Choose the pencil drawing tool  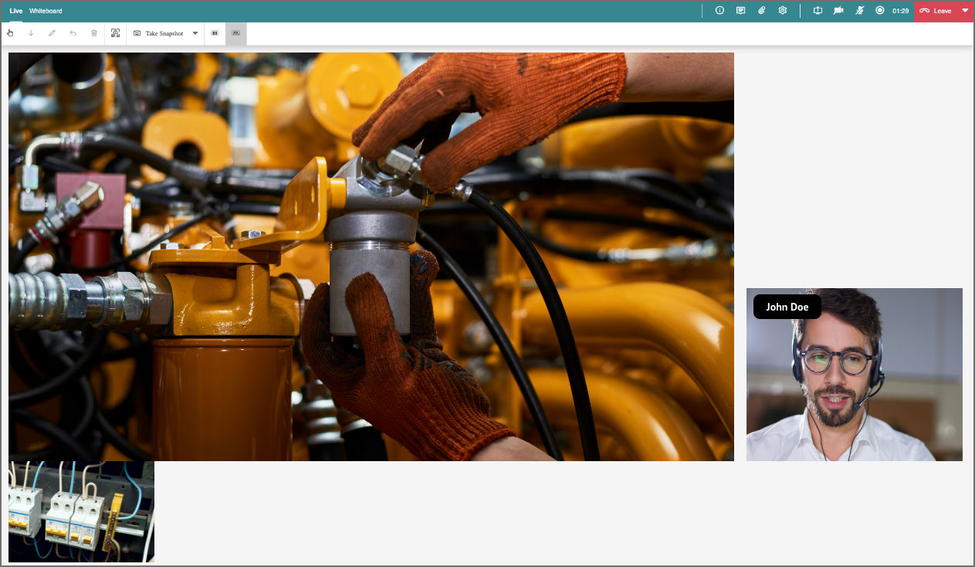(x=52, y=33)
